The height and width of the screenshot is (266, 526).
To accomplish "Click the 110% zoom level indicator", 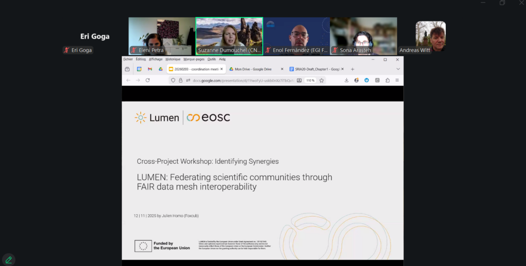I will tap(310, 80).
